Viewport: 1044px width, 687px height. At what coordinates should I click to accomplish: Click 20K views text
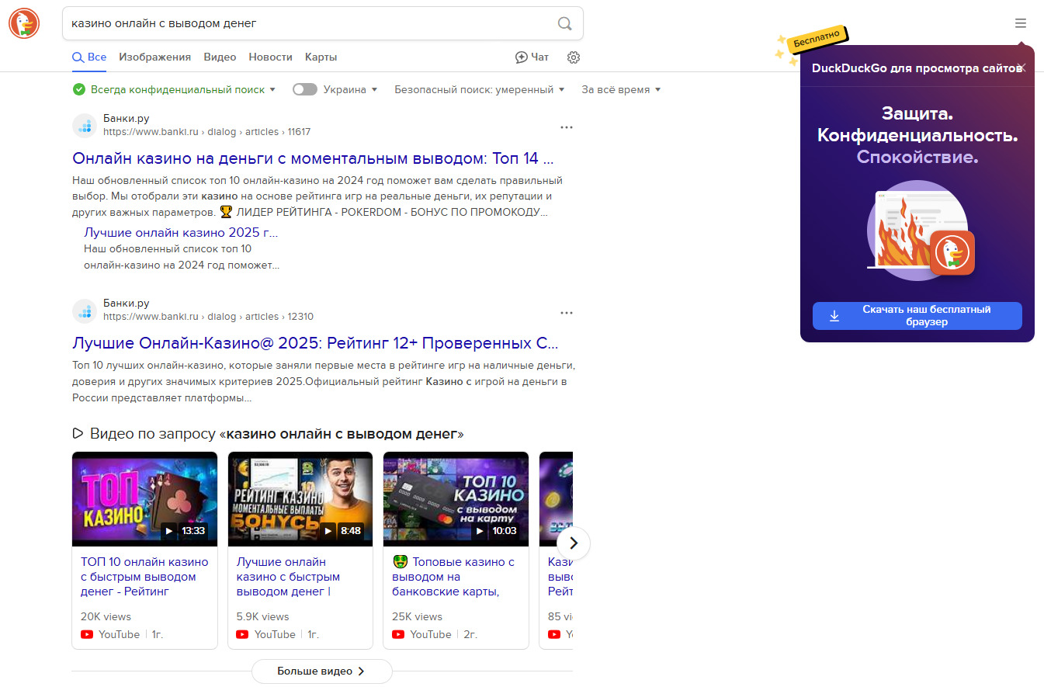coord(106,616)
